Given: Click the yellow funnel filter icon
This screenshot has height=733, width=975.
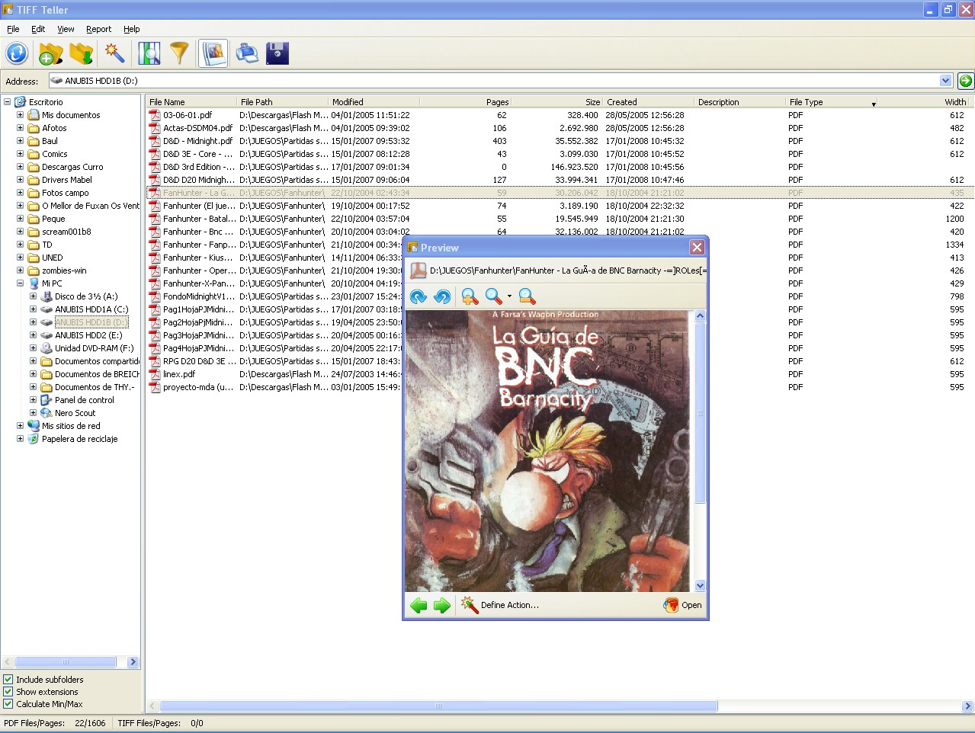Looking at the screenshot, I should [179, 53].
